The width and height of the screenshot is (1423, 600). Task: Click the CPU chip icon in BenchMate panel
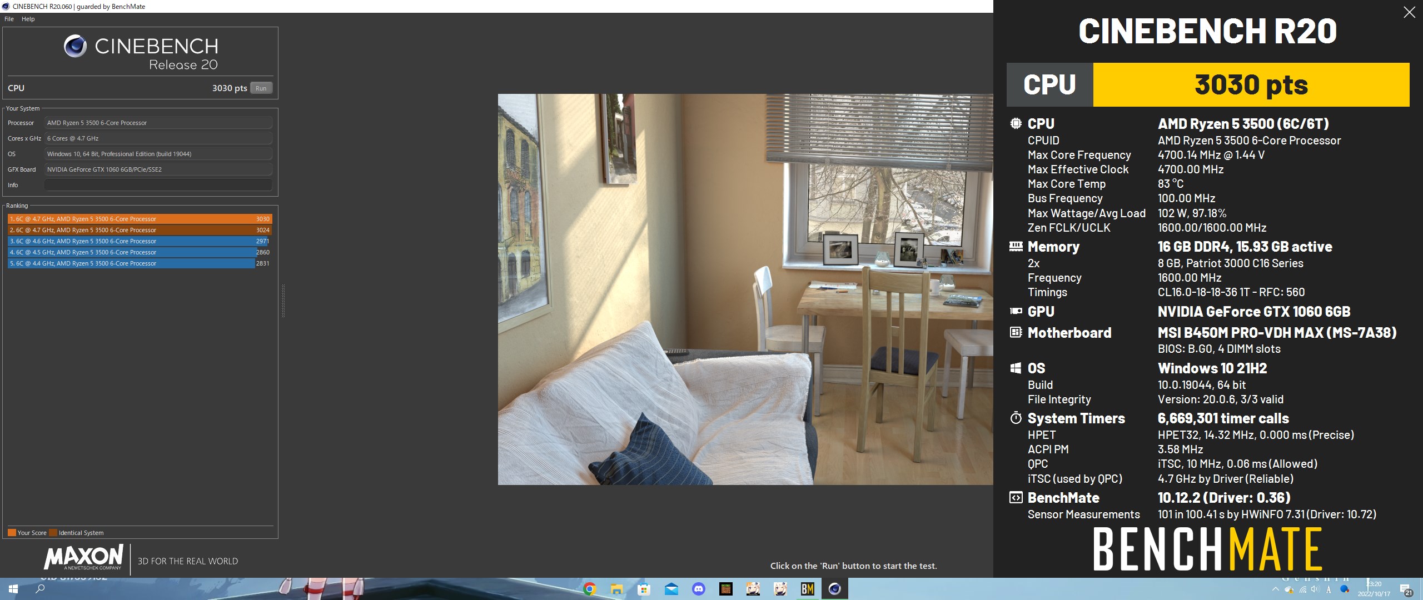pyautogui.click(x=1016, y=123)
